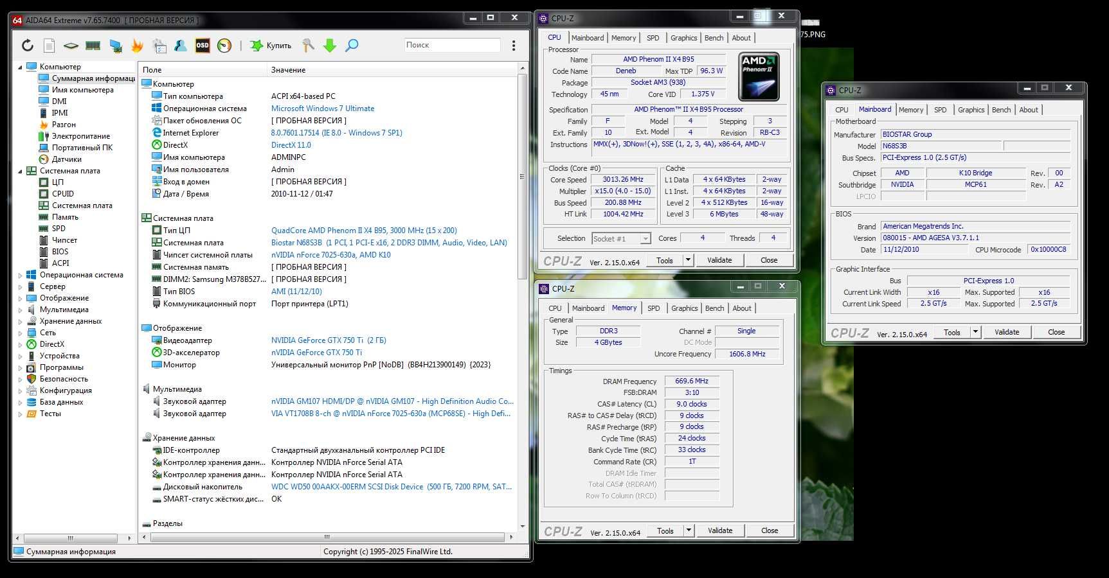Image resolution: width=1109 pixels, height=578 pixels.
Task: Click the user silhouette icon in AIDA64 toolbar
Action: click(x=181, y=45)
